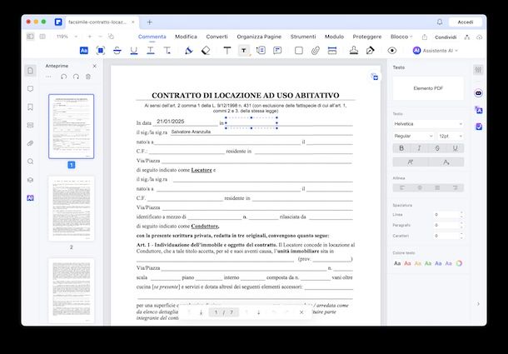Toggle underline in text properties panel
The image size is (508, 354).
coord(456,148)
